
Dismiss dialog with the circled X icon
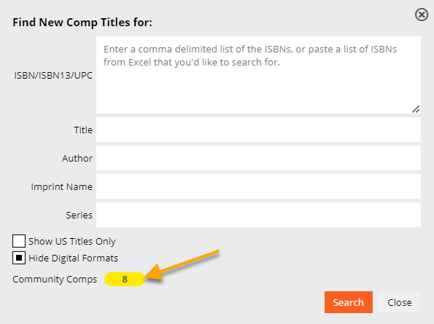[422, 15]
